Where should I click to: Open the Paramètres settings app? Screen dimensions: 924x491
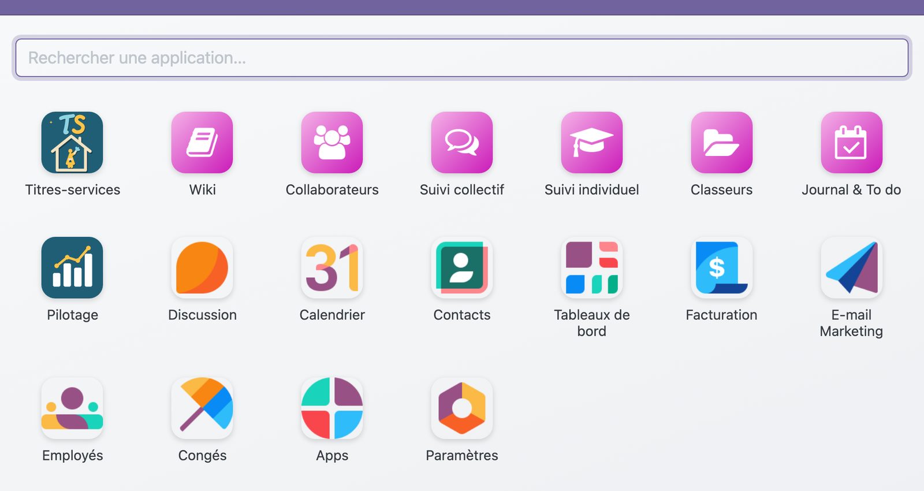(x=462, y=408)
